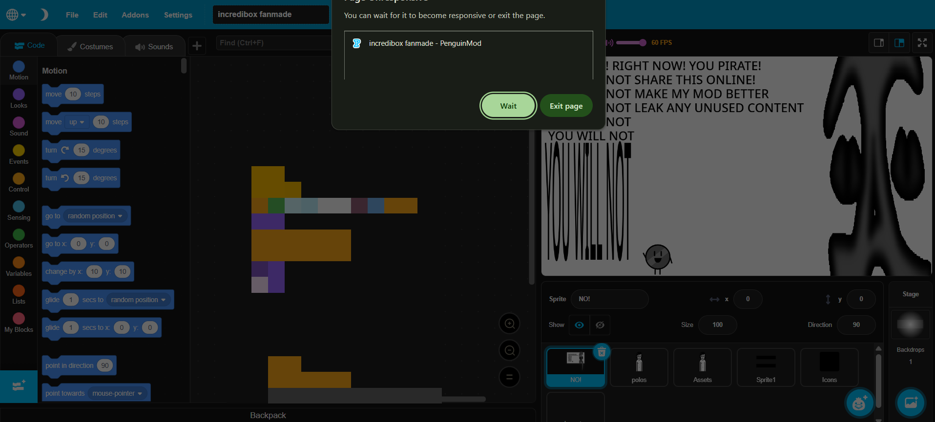The height and width of the screenshot is (422, 935).
Task: Open the Addons menu
Action: pos(135,15)
